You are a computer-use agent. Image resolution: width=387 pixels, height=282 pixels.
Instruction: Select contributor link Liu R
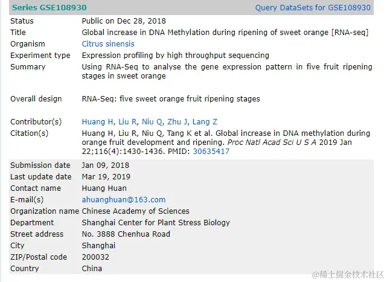pyautogui.click(x=127, y=122)
